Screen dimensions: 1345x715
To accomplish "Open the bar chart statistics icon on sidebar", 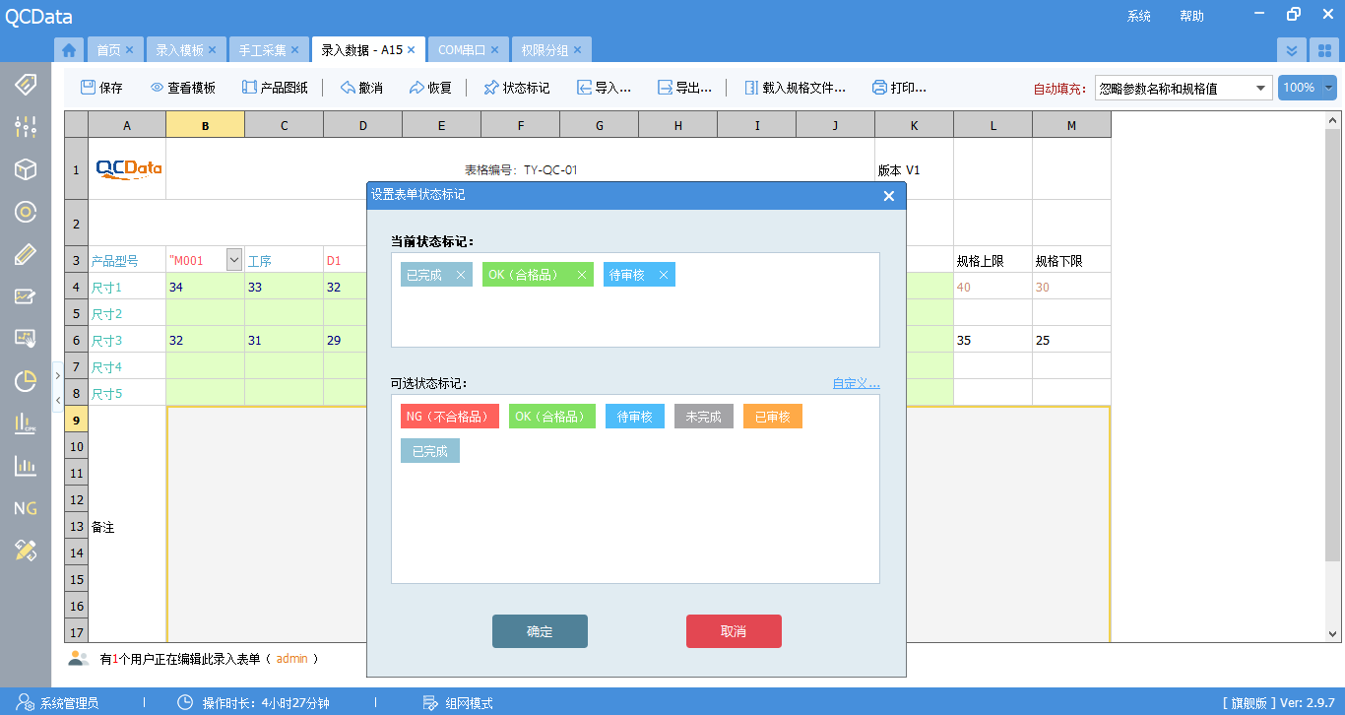I will click(x=25, y=466).
